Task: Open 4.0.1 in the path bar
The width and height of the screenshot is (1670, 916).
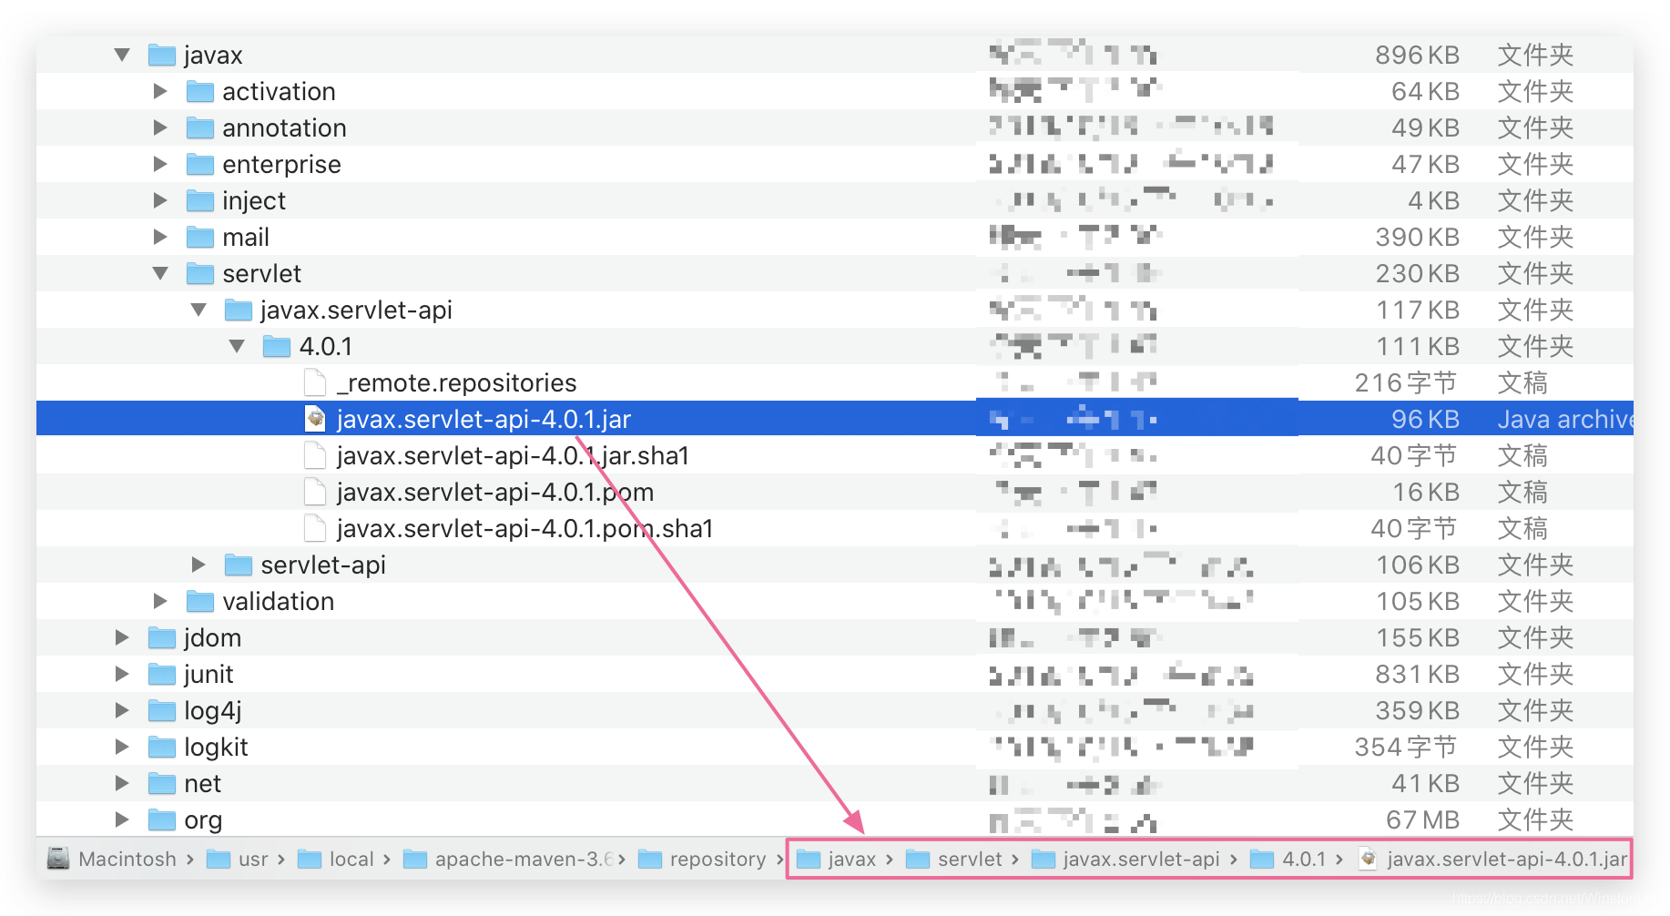Action: (1288, 859)
